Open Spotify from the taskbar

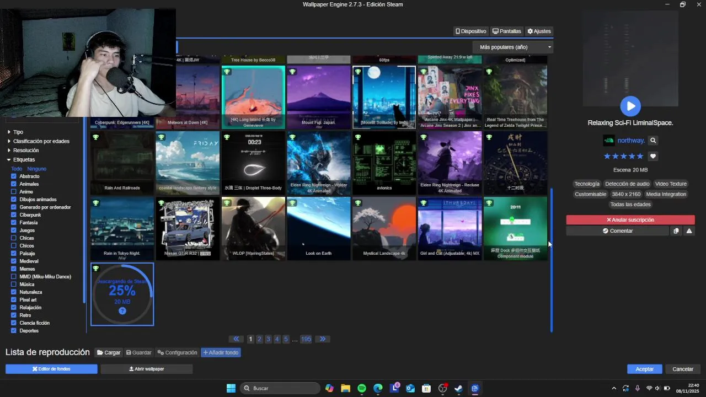[362, 388]
